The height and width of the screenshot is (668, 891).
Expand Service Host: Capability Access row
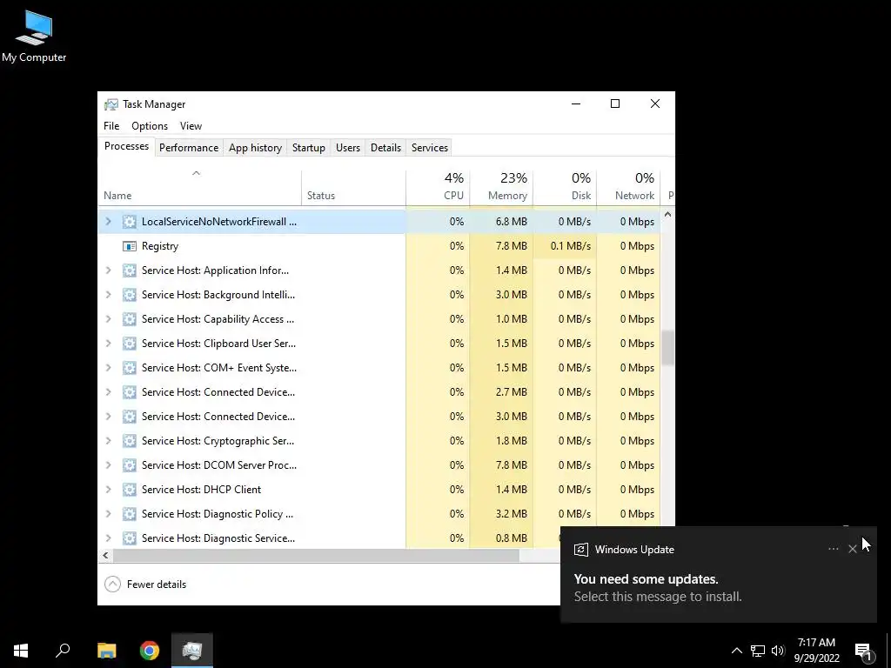pos(109,319)
